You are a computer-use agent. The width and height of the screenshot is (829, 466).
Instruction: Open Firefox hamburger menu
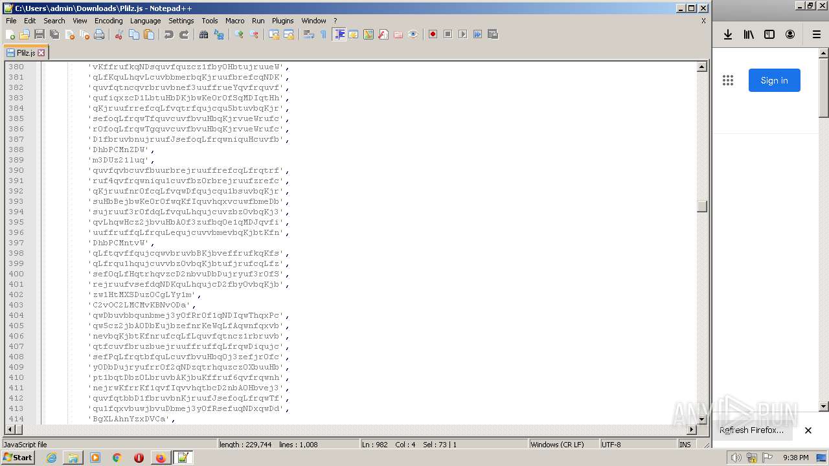tap(817, 34)
